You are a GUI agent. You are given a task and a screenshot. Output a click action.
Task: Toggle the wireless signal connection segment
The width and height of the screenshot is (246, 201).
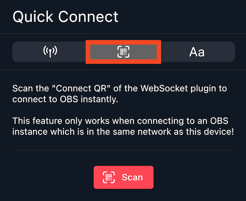[50, 52]
